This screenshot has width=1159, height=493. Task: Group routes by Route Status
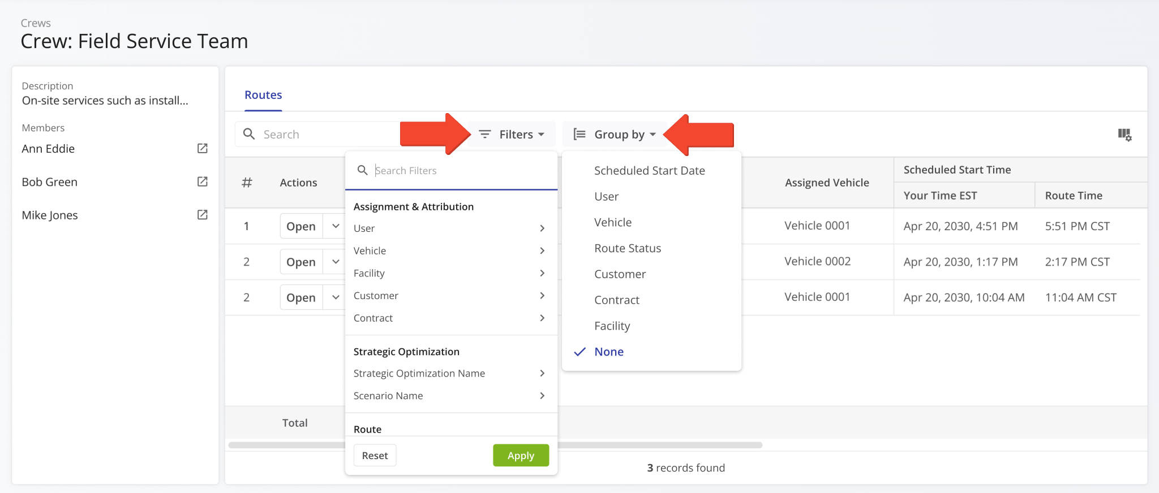(627, 248)
